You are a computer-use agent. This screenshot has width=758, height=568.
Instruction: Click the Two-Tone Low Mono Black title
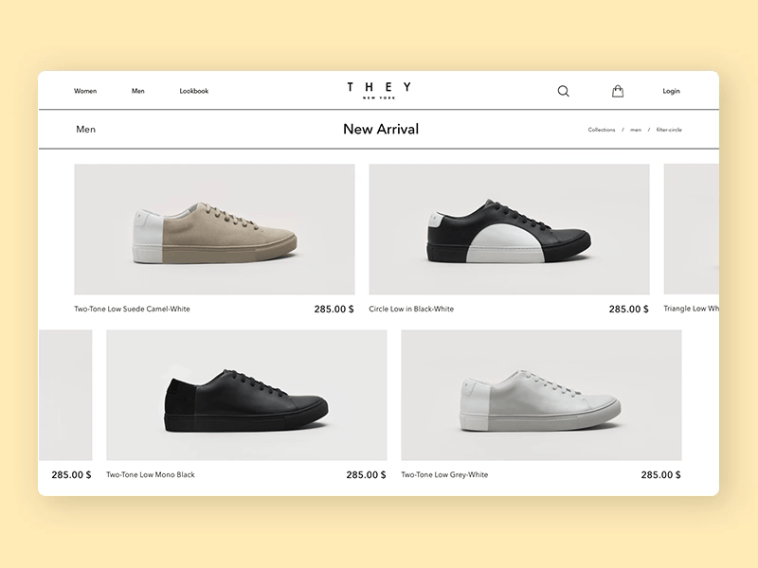149,473
